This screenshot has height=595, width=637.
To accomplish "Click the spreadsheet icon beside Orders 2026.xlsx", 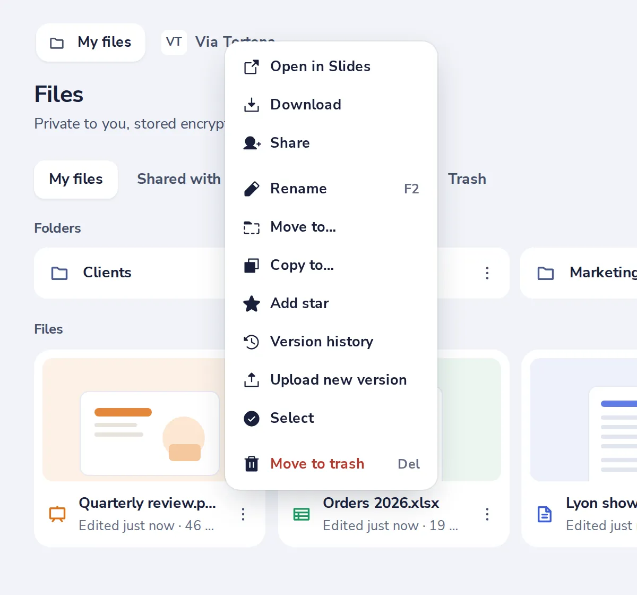I will tap(302, 514).
